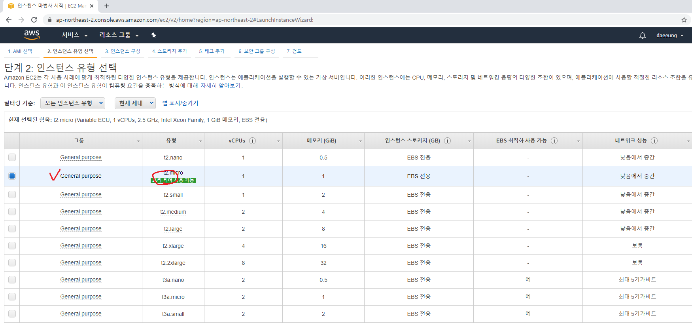Open 인스턴스 스토리지 column sort arrow
692x323 pixels.
coord(469,141)
